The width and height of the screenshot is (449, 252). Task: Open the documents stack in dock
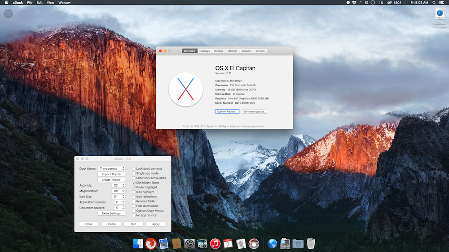(285, 244)
